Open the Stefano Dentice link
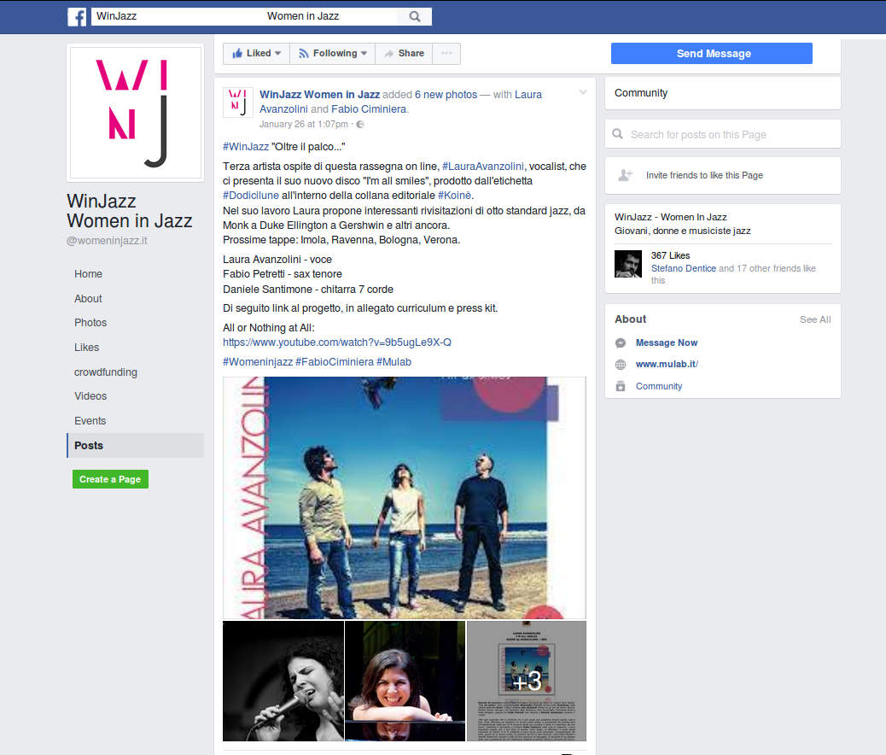Image resolution: width=886 pixels, height=755 pixels. [683, 268]
